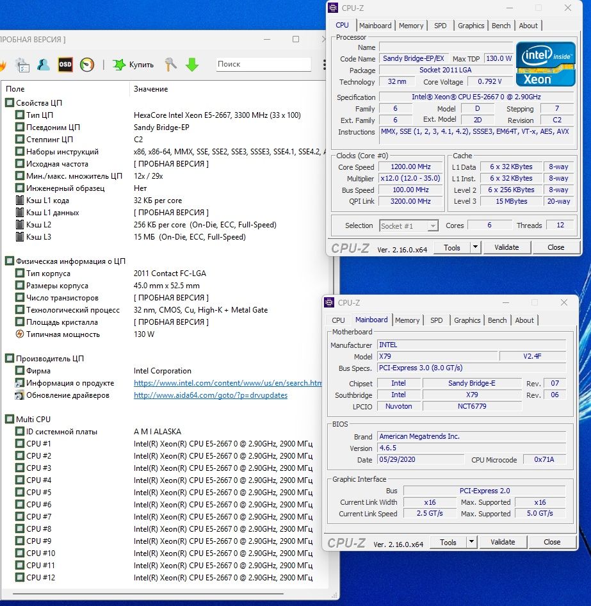
Task: Click the user profile toolbar icon in AIDA64
Action: tap(43, 65)
